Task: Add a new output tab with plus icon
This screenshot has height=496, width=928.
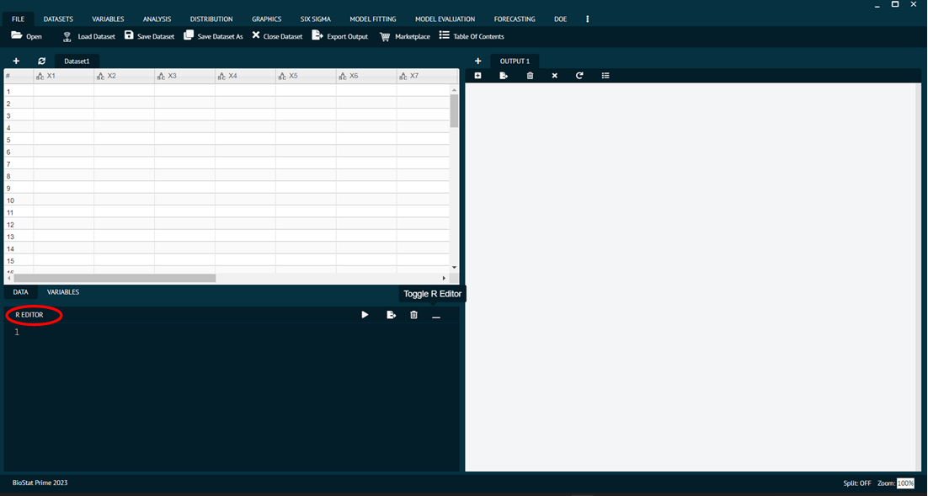Action: pyautogui.click(x=477, y=61)
